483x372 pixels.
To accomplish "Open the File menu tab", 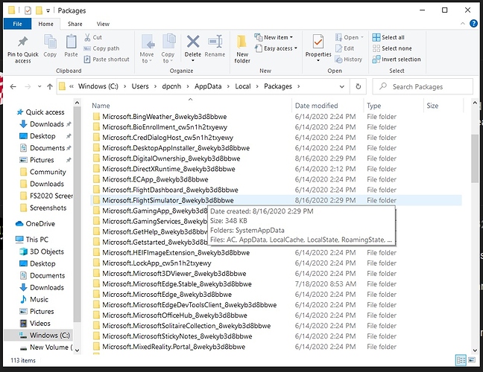I will (x=18, y=24).
